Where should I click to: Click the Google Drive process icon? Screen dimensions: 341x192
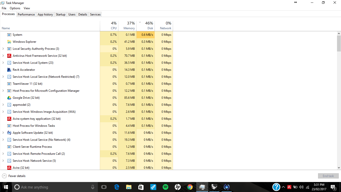[9, 98]
